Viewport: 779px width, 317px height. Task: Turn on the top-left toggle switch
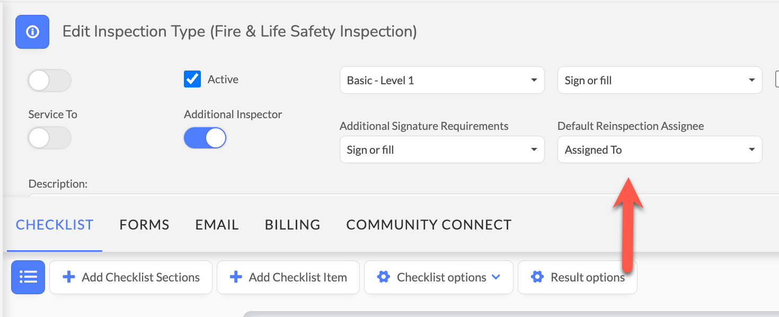[49, 81]
